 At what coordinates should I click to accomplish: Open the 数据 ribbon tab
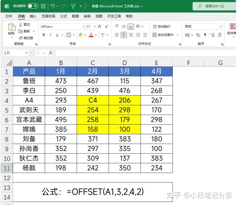(x=75, y=16)
